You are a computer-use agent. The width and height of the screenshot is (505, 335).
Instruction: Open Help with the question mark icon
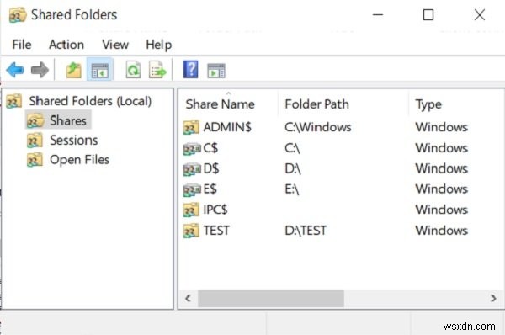191,69
